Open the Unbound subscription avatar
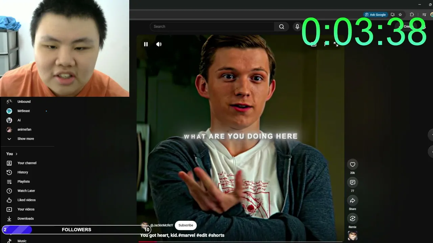The height and width of the screenshot is (243, 433). pos(9,102)
